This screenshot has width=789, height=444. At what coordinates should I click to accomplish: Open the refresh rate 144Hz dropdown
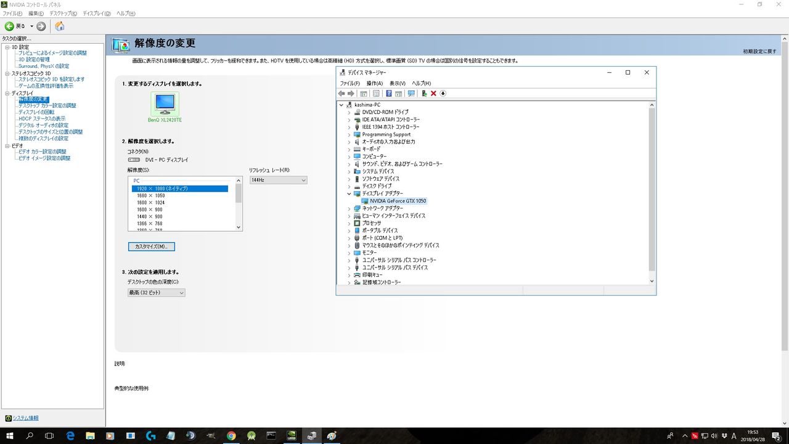tap(278, 180)
